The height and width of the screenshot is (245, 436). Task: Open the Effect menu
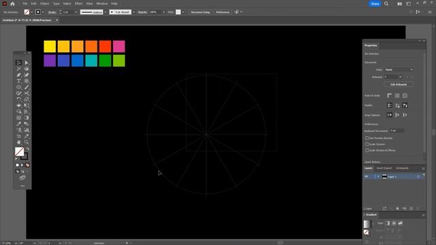click(79, 3)
